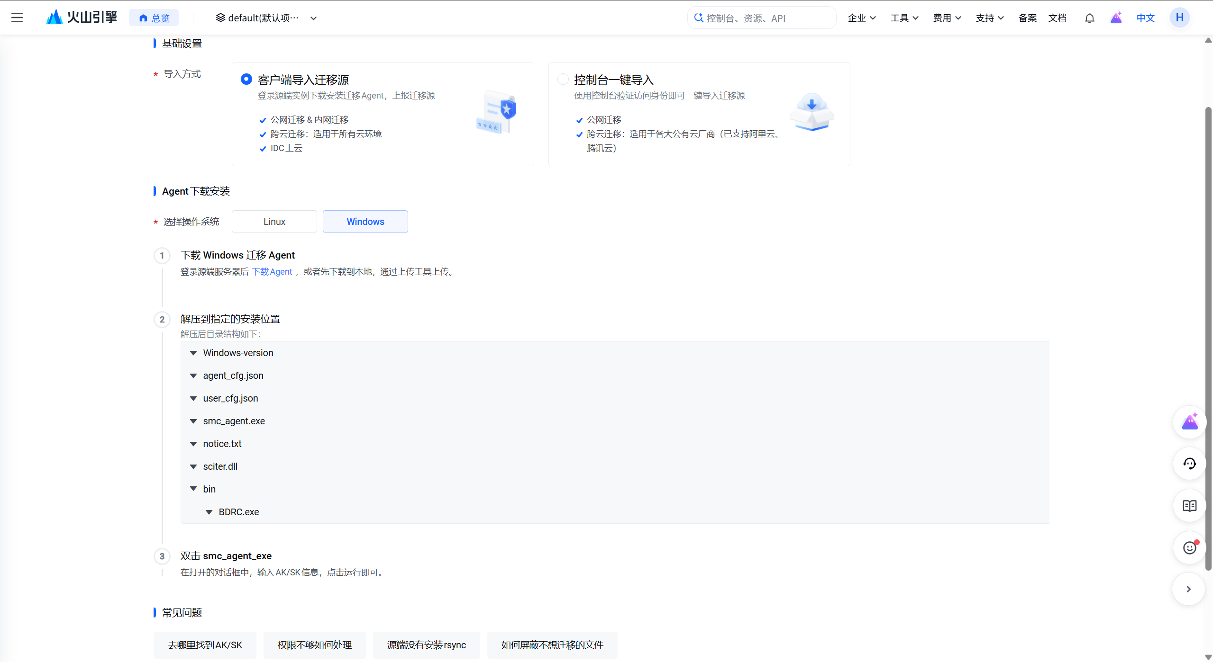Open the notification bell
This screenshot has width=1213, height=662.
pyautogui.click(x=1089, y=18)
